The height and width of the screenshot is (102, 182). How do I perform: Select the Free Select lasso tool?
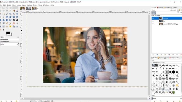(x=7, y=11)
